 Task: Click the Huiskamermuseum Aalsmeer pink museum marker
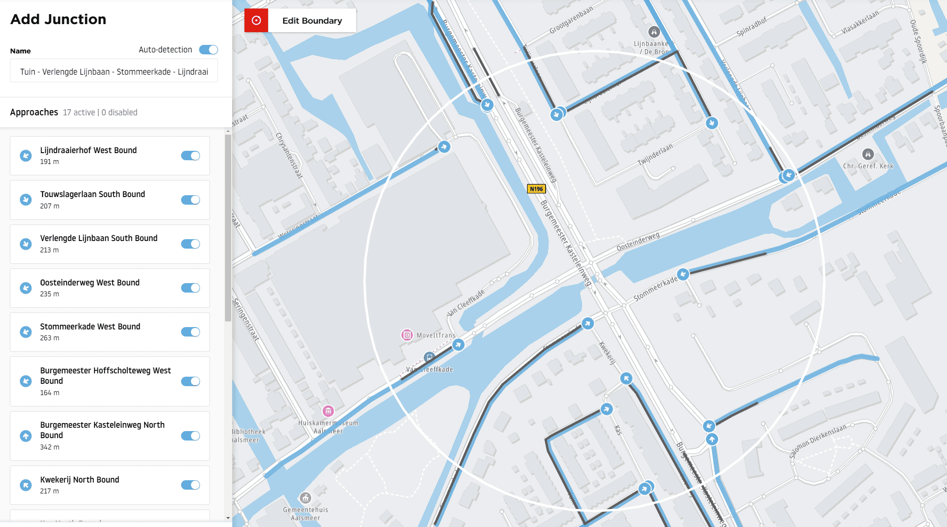[x=328, y=411]
